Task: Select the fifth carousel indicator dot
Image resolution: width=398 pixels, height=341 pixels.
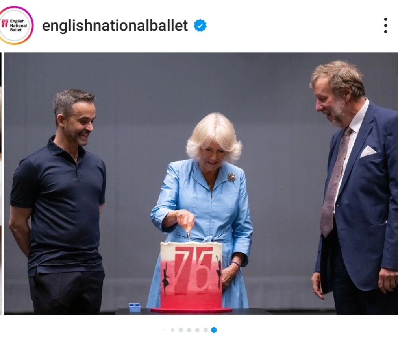Action: [x=197, y=330]
